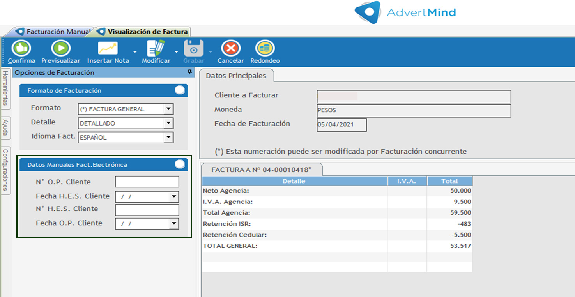The image size is (575, 297).
Task: Toggle the Datos Manuales Fact.Electrónica round button
Action: click(180, 164)
